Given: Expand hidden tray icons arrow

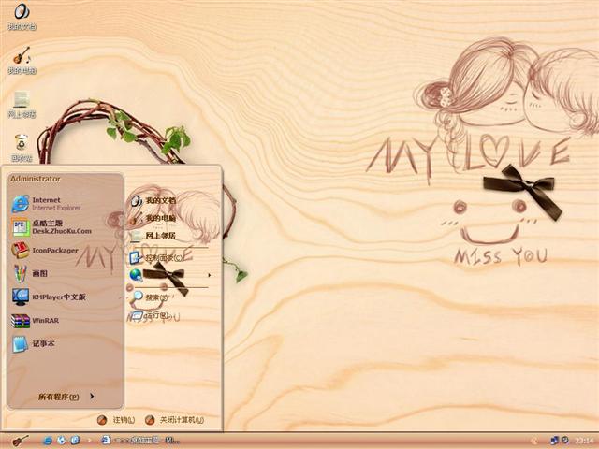Looking at the screenshot, I should (534, 441).
